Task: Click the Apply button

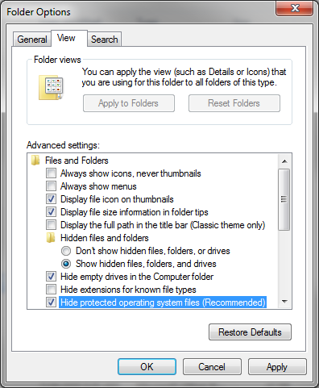Action: 277,367
